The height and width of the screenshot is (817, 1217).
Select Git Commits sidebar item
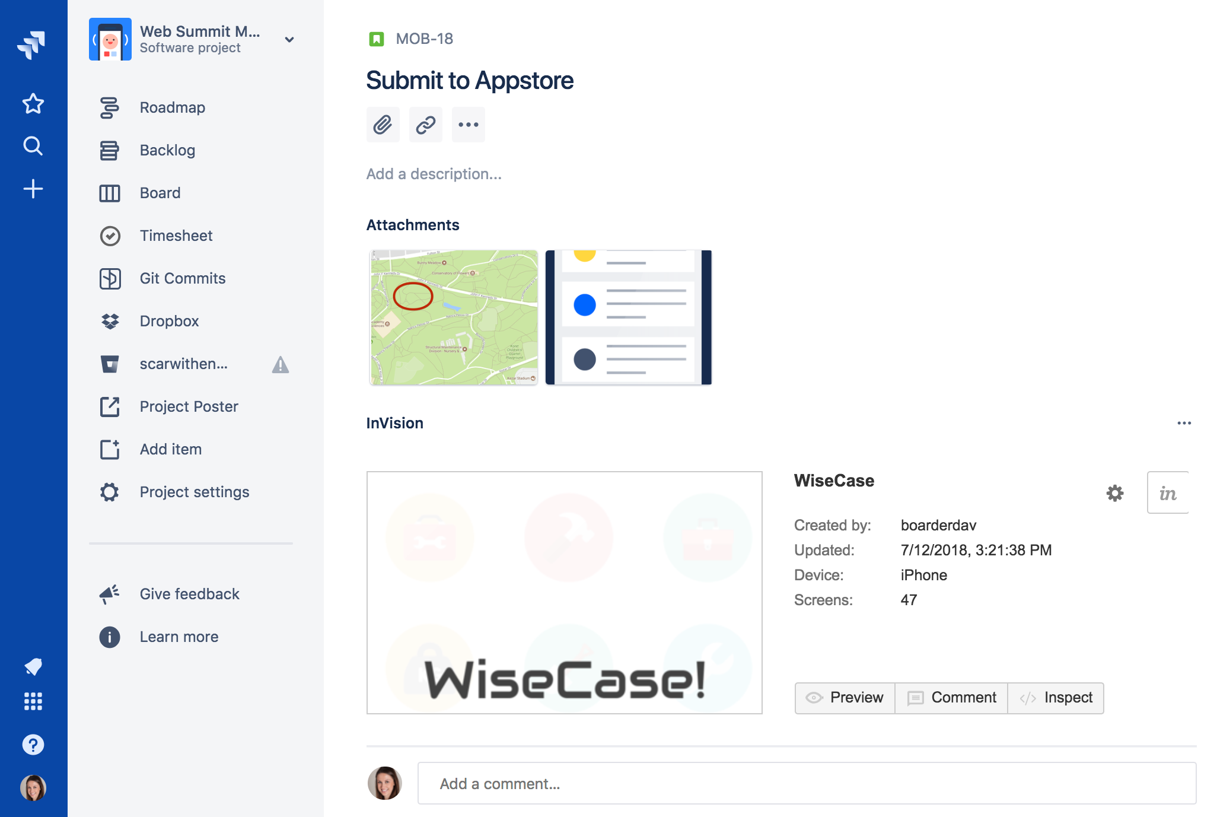[191, 279]
